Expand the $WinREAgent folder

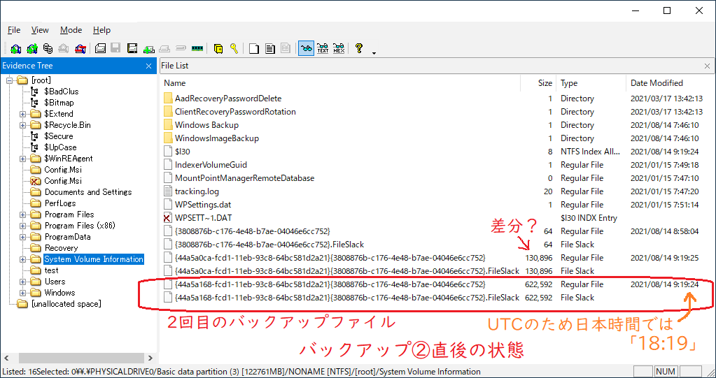23,159
